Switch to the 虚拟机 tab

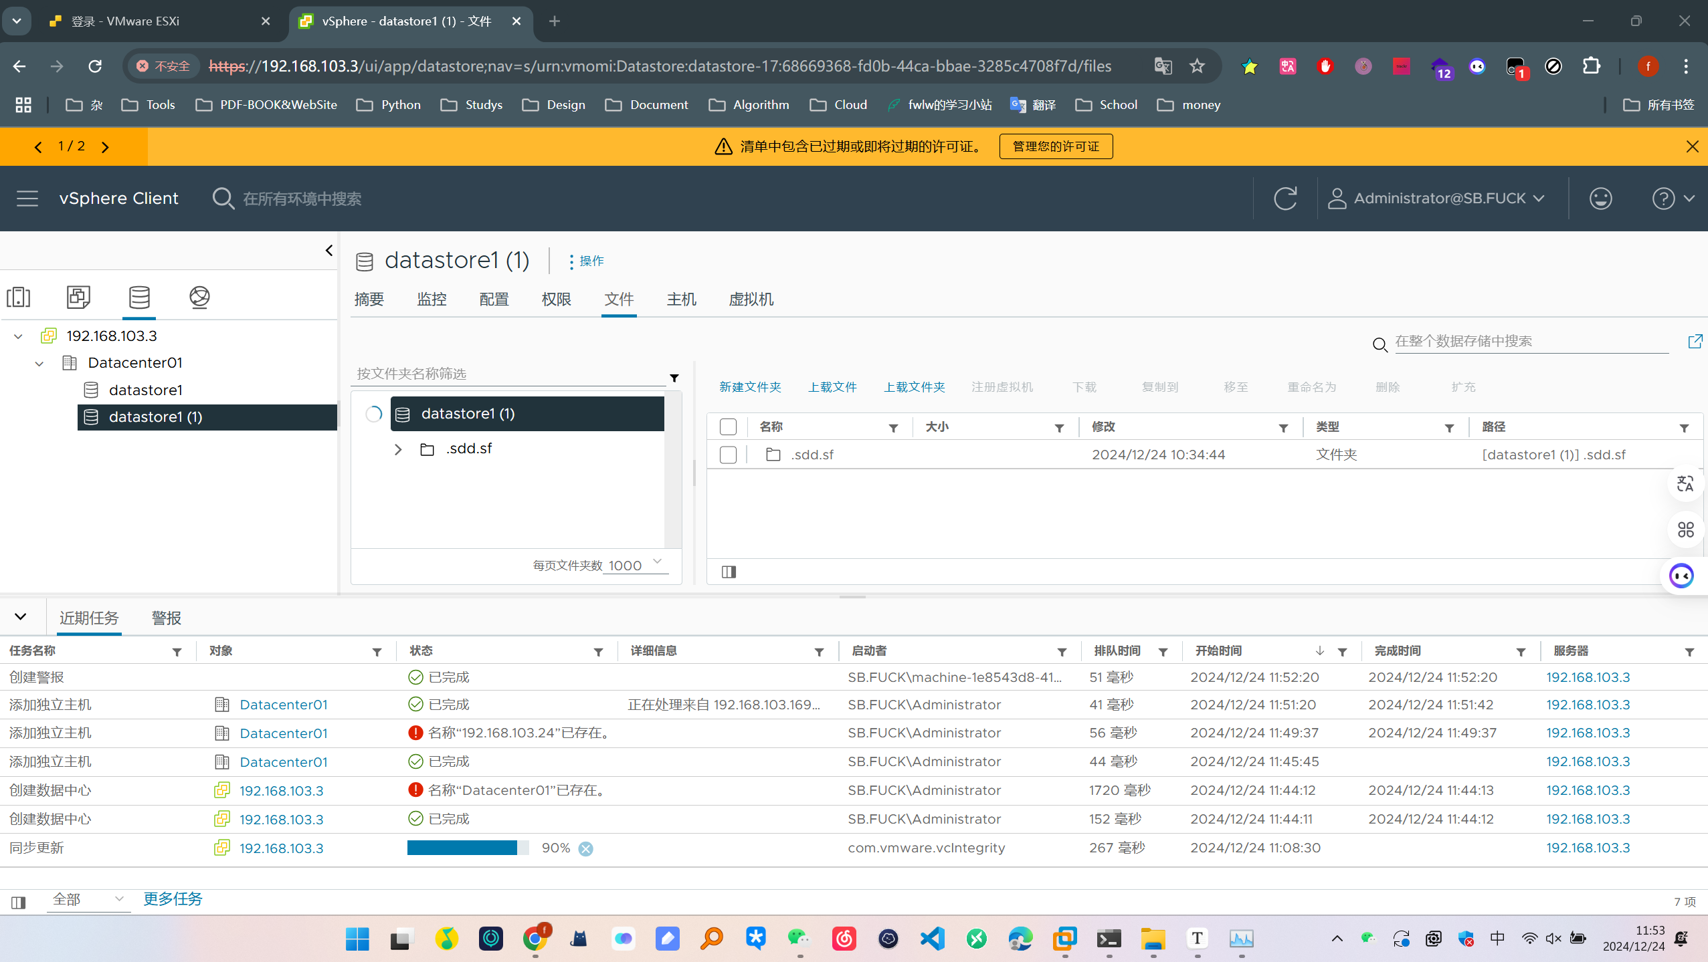click(x=751, y=299)
